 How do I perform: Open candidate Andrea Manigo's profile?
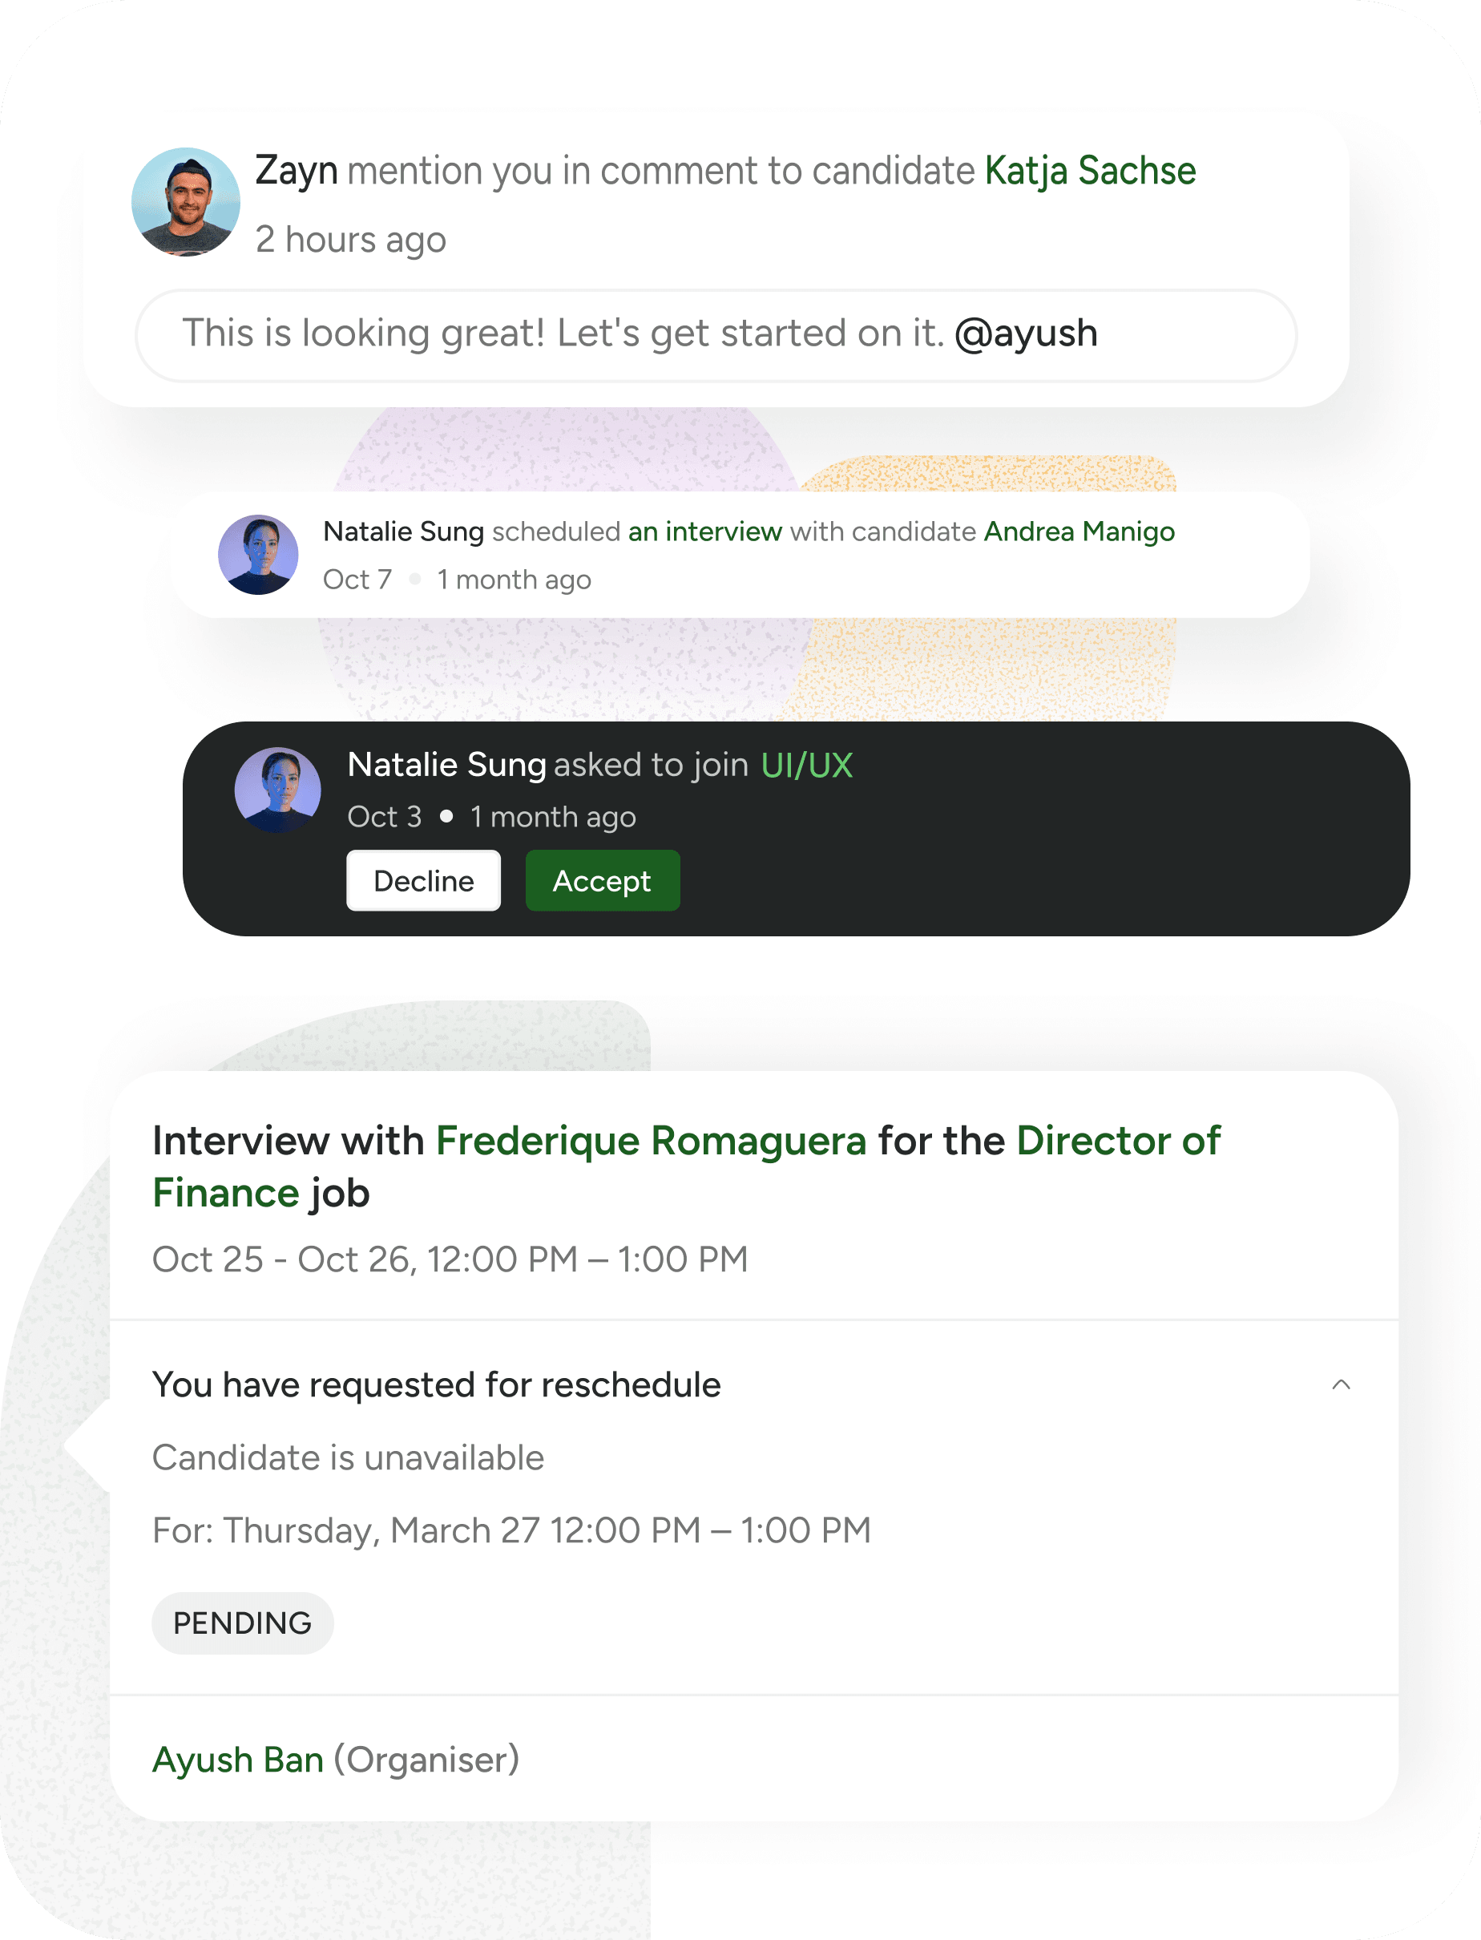click(x=1079, y=531)
